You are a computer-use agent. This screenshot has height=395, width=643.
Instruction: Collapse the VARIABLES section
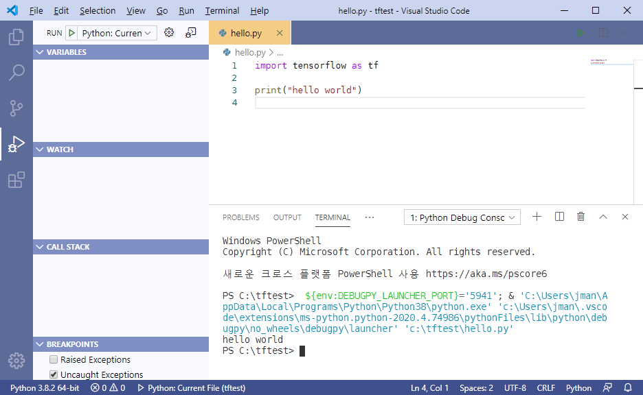click(121, 52)
